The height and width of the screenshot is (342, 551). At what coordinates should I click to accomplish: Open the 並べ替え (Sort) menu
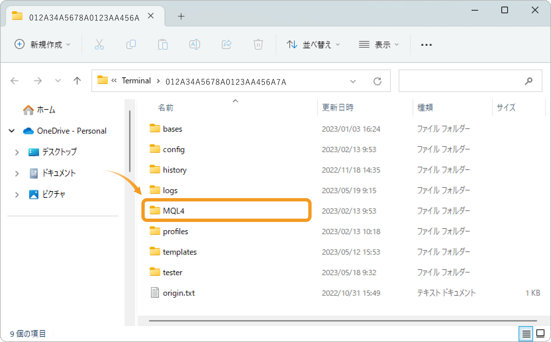[x=313, y=44]
